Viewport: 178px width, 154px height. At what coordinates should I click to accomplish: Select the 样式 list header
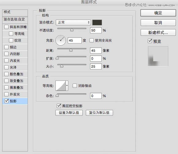pyautogui.click(x=15, y=13)
